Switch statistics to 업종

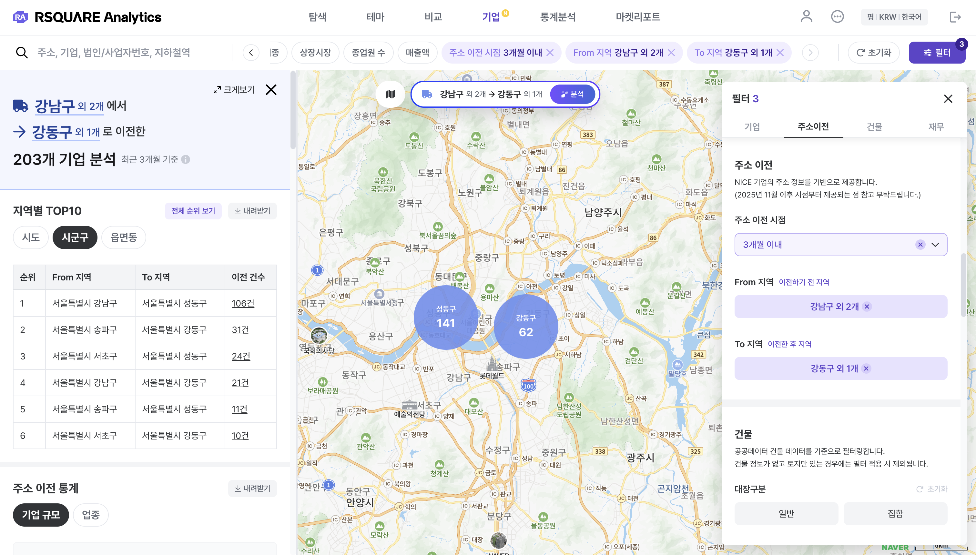(91, 515)
